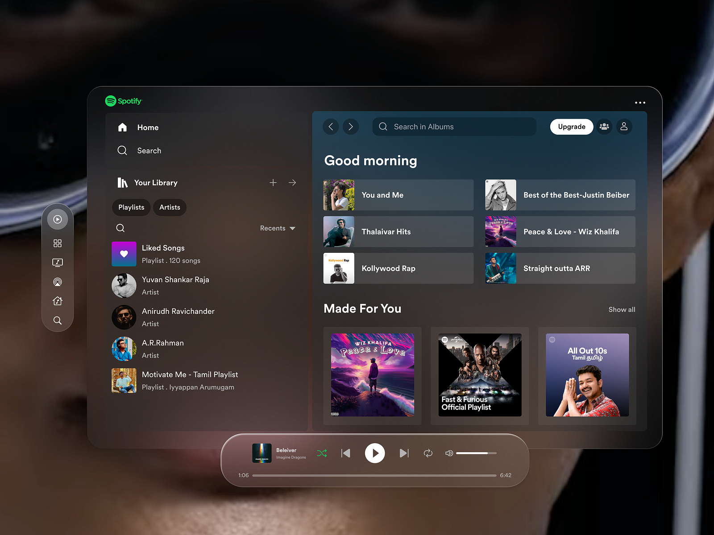Open Thalaivar Hits tile
The width and height of the screenshot is (714, 535).
(x=399, y=232)
